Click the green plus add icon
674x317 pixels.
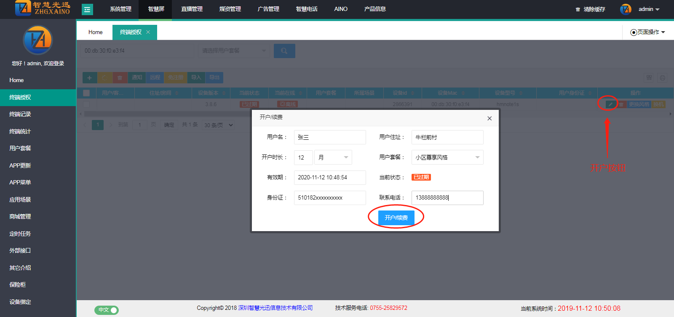pyautogui.click(x=89, y=77)
